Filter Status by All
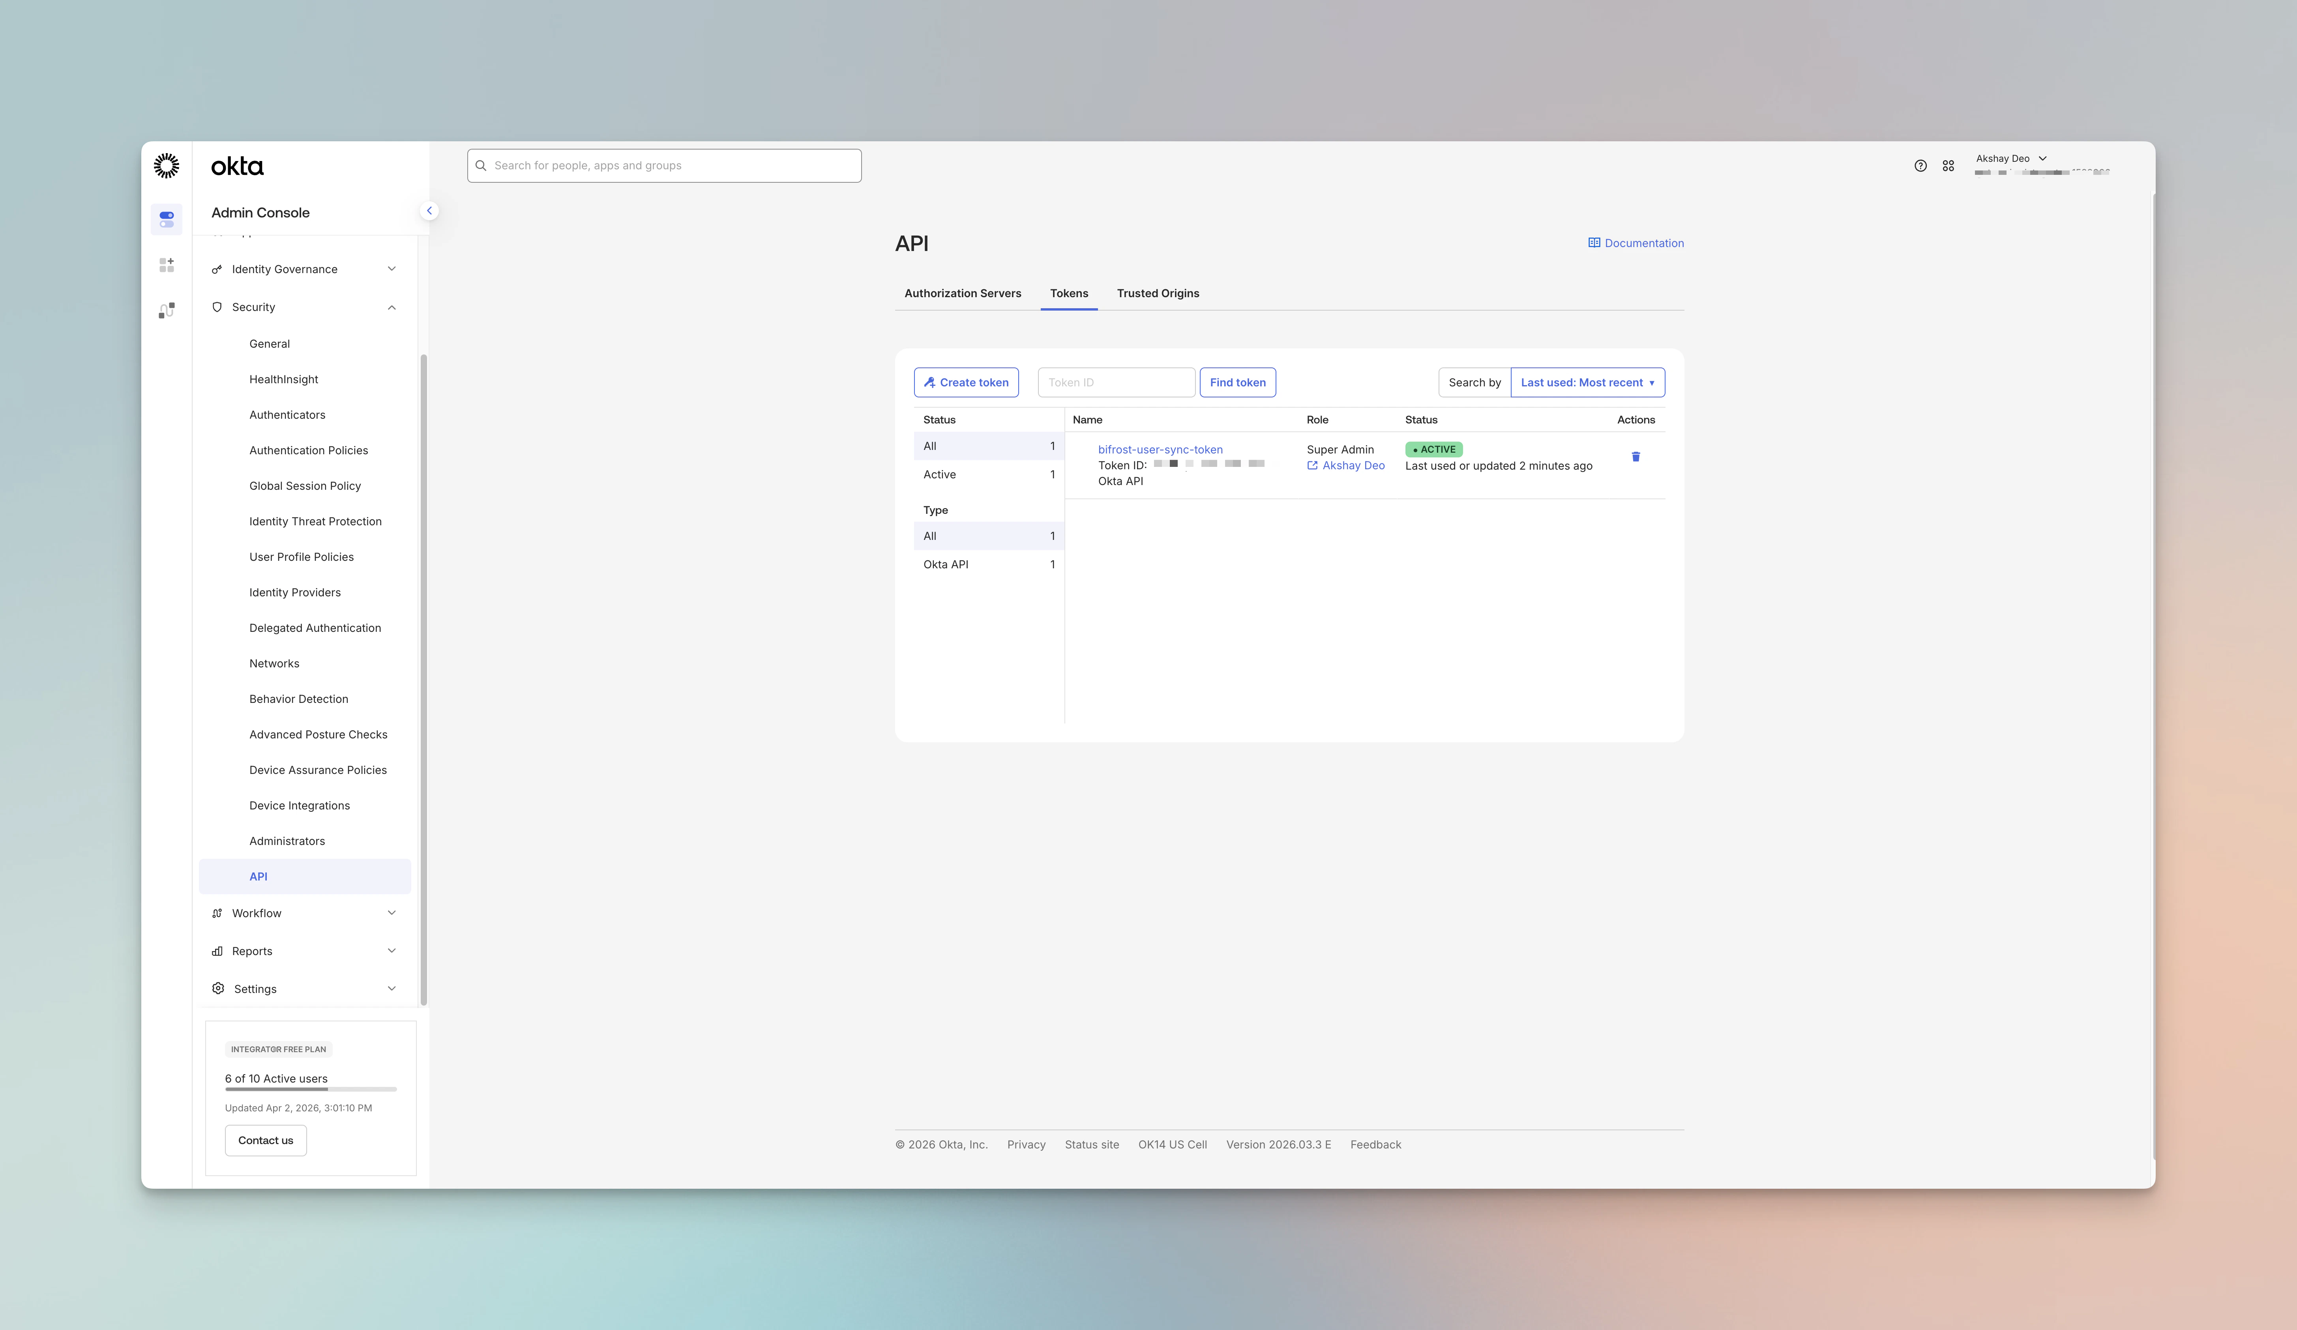 click(989, 446)
